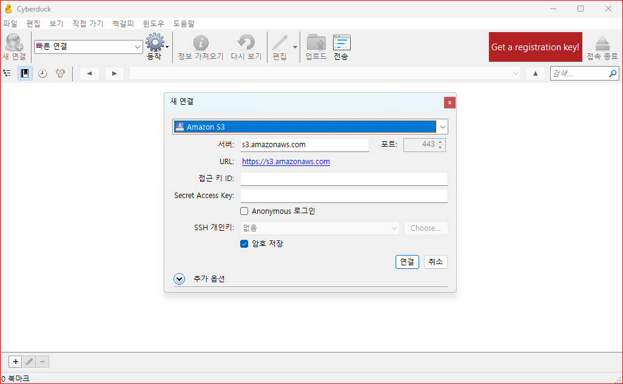
Task: Open the 동작 gear icon
Action: click(155, 42)
